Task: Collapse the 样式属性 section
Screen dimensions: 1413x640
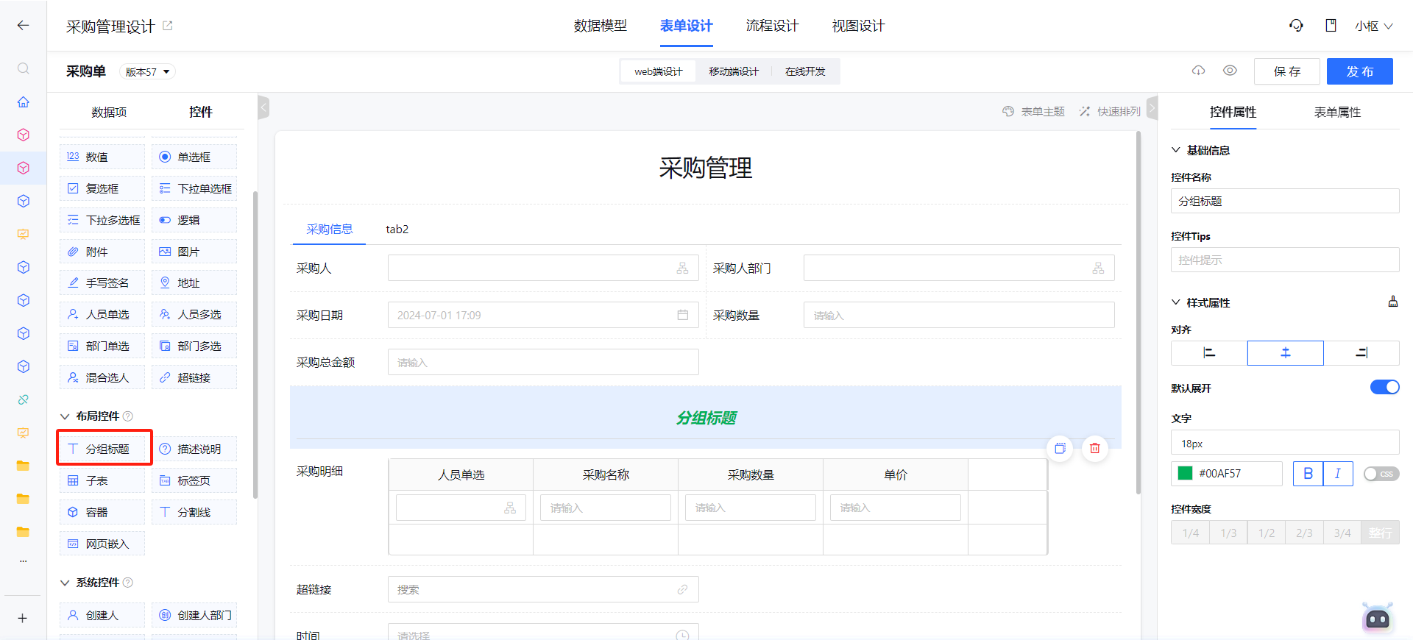Action: (x=1176, y=302)
